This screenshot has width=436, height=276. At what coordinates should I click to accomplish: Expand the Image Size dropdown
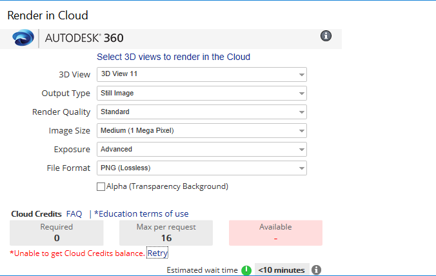pyautogui.click(x=202, y=131)
